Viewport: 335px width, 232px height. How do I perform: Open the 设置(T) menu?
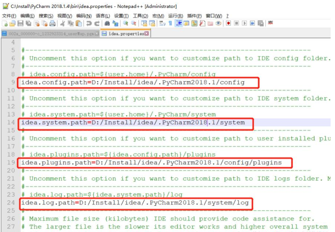tap(121, 16)
